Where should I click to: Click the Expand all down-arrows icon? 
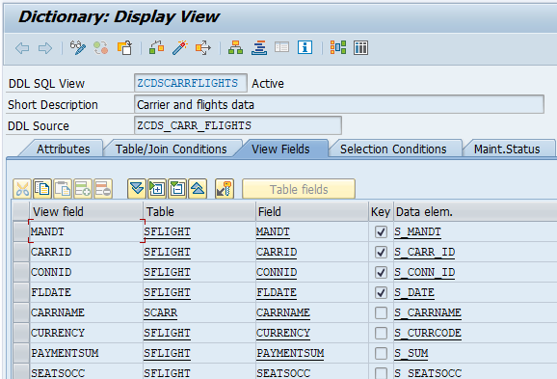click(137, 189)
